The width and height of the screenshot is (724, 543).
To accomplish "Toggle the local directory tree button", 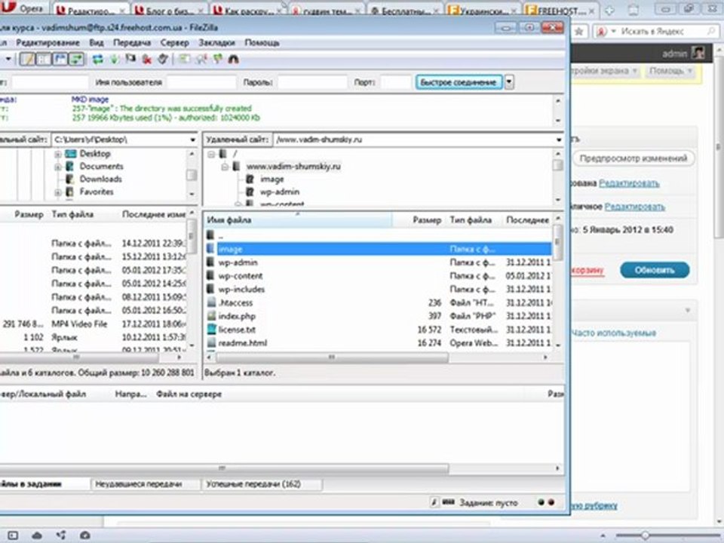I will click(x=44, y=59).
